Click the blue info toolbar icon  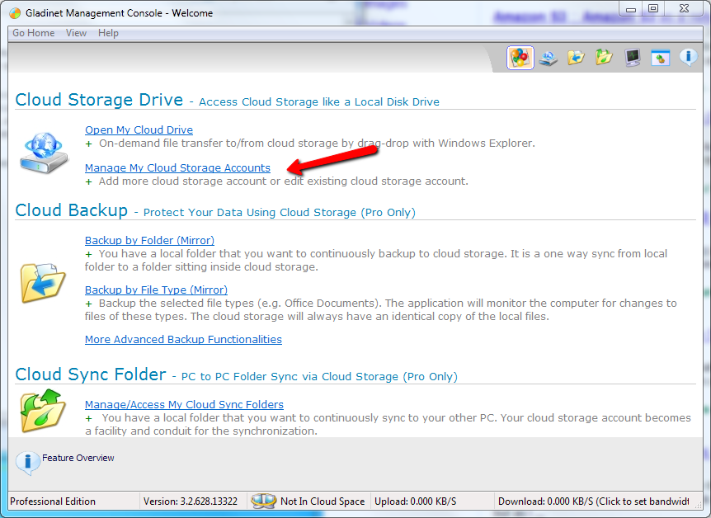689,58
